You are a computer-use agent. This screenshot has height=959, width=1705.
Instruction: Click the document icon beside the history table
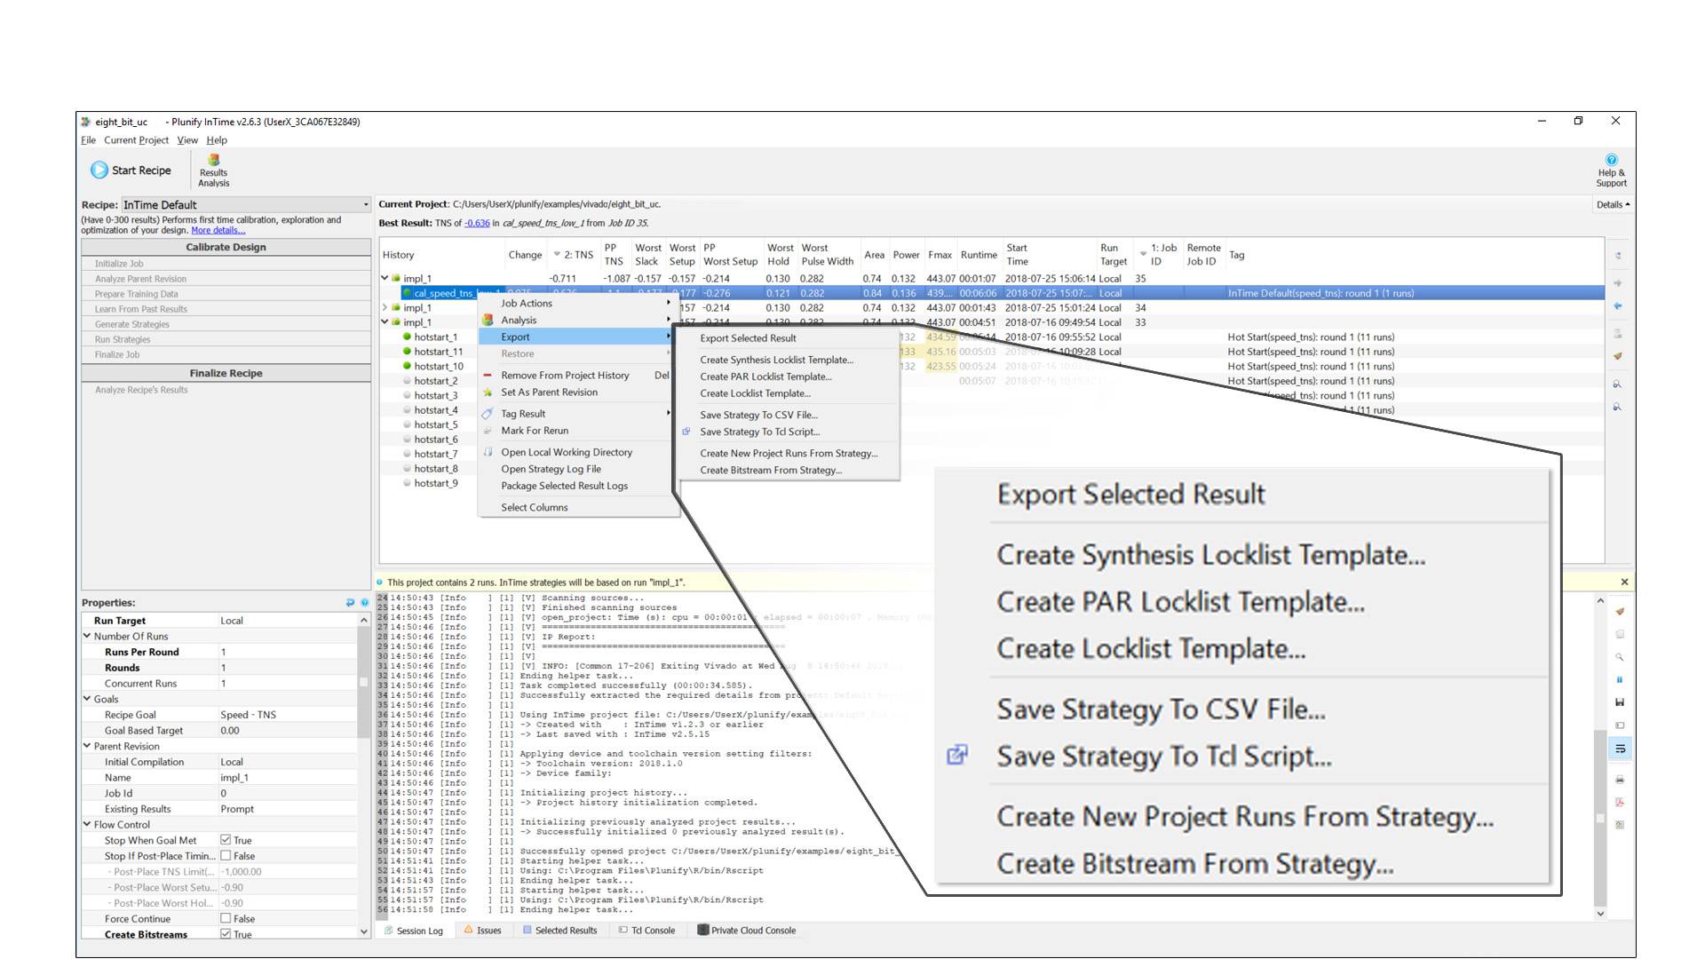coord(1618,334)
